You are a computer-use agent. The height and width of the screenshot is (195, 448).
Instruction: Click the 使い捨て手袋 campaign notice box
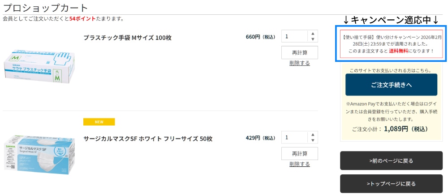point(391,44)
